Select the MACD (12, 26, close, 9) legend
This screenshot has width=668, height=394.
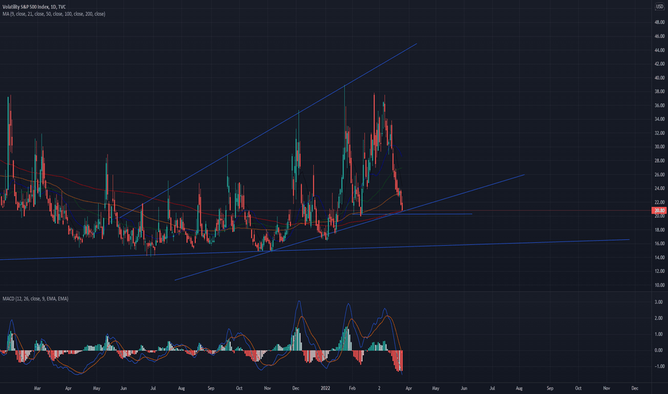coord(35,299)
